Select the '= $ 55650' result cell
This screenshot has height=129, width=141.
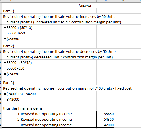[11, 39]
